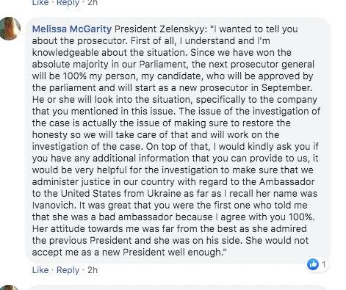346x290 pixels.
Task: Reply to the previous comment at the top
Action: [x=68, y=3]
